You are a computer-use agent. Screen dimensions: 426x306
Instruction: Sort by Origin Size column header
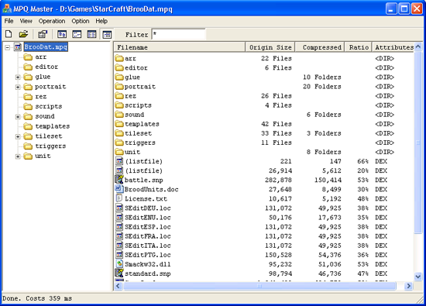270,47
